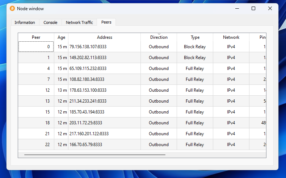This screenshot has height=178, width=286.
Task: Click the horizontal scrollbar of the peers table
Action: tap(94, 155)
